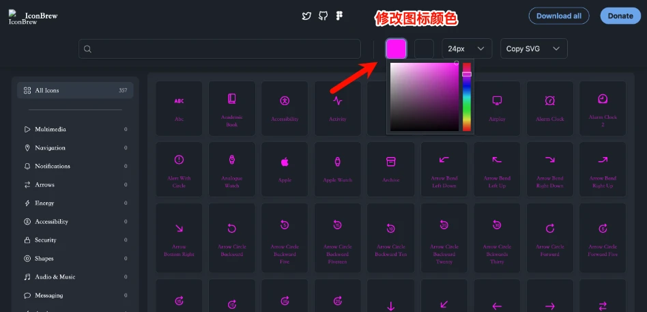The height and width of the screenshot is (312, 647).
Task: Filter by Arrows category
Action: click(x=75, y=185)
